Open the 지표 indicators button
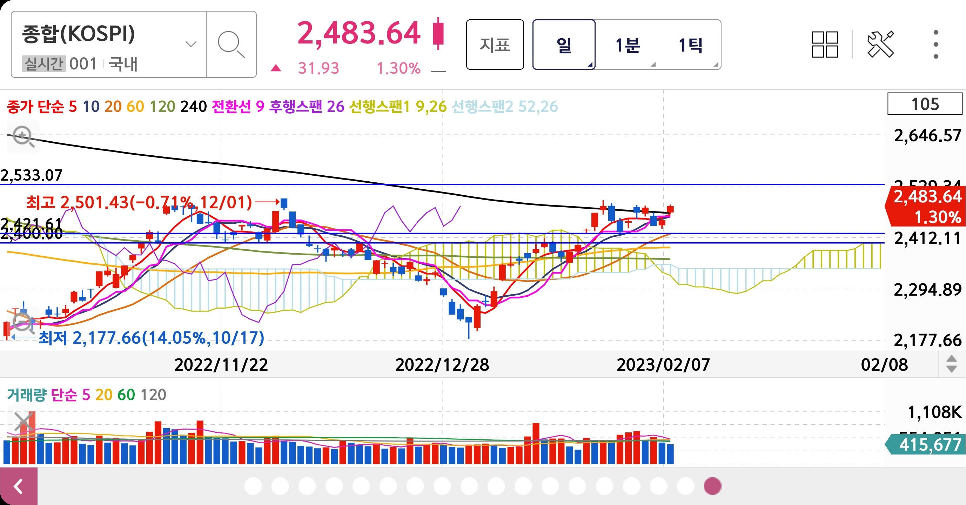Image resolution: width=966 pixels, height=505 pixels. [x=495, y=45]
